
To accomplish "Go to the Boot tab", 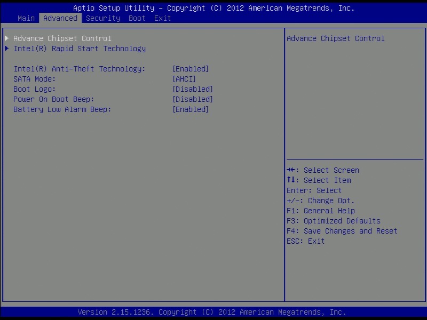I will (137, 18).
